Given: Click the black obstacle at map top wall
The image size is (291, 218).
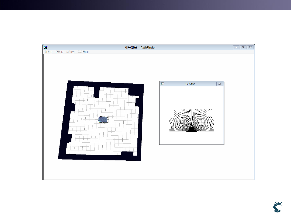Looking at the screenshot, I should [x=96, y=92].
